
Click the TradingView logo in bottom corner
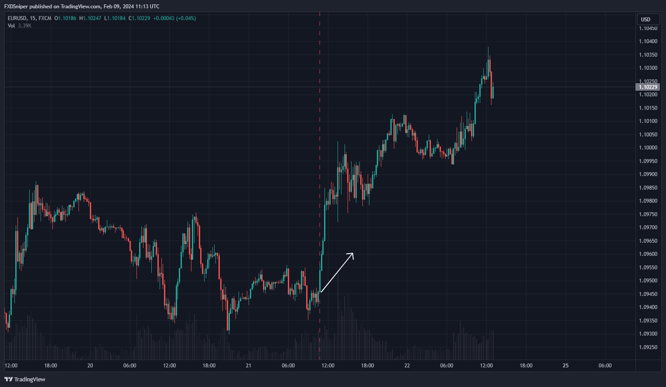point(25,379)
